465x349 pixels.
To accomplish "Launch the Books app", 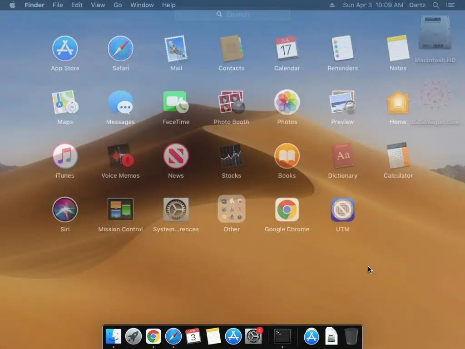I will [x=287, y=156].
